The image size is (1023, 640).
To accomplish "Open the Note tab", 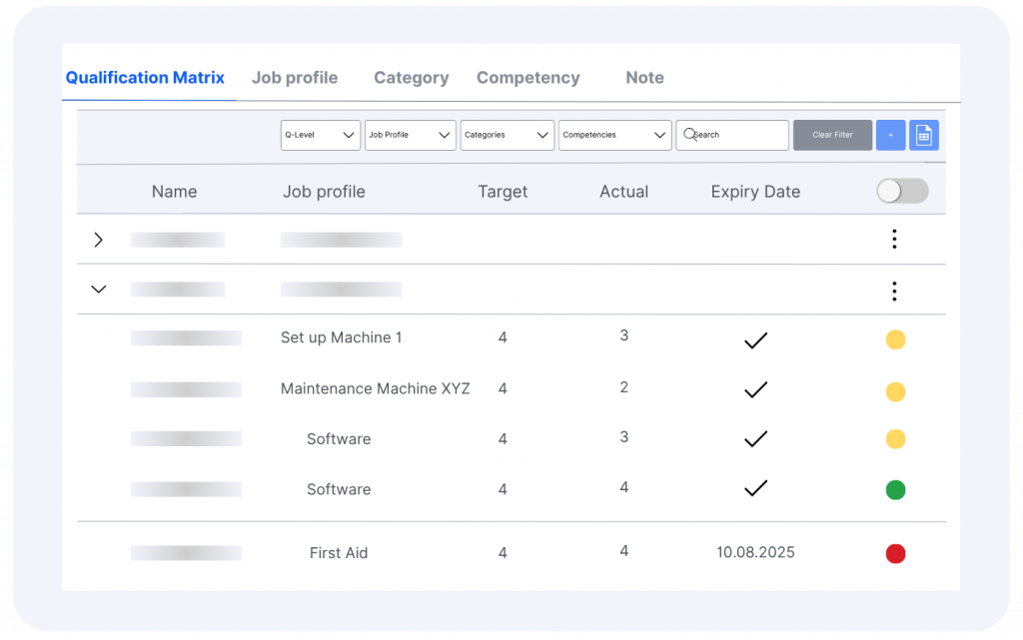I will (644, 78).
